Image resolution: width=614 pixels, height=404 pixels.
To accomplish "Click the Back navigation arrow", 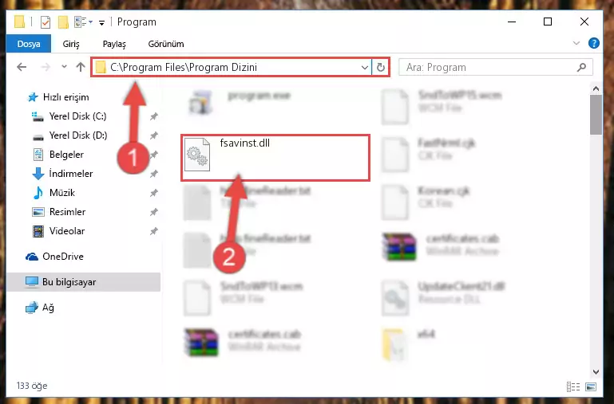I will click(x=22, y=67).
